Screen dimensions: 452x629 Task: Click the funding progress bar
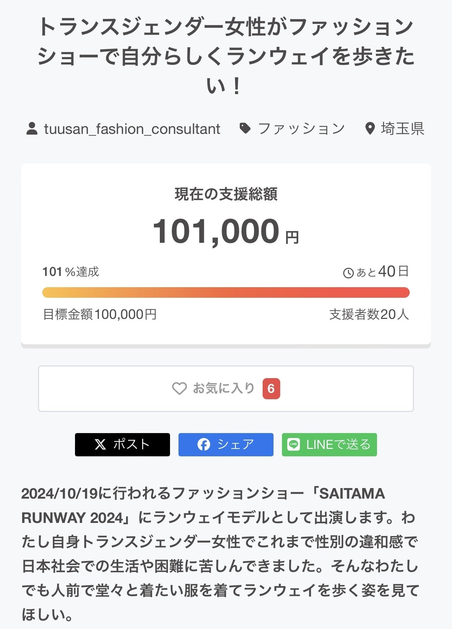pos(226,292)
